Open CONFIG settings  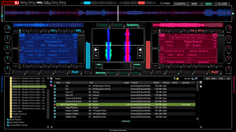click(180, 4)
